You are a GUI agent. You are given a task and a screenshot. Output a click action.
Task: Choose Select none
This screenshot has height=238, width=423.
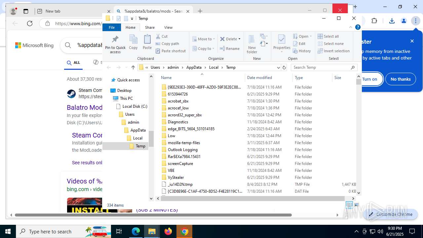pyautogui.click(x=330, y=44)
